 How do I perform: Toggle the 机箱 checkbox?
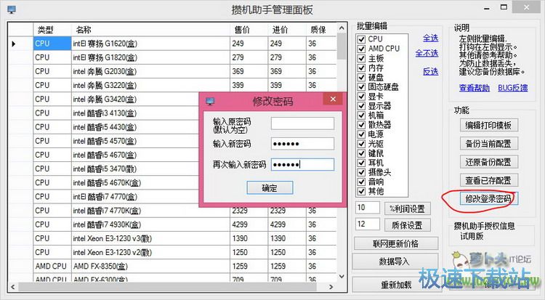361,115
